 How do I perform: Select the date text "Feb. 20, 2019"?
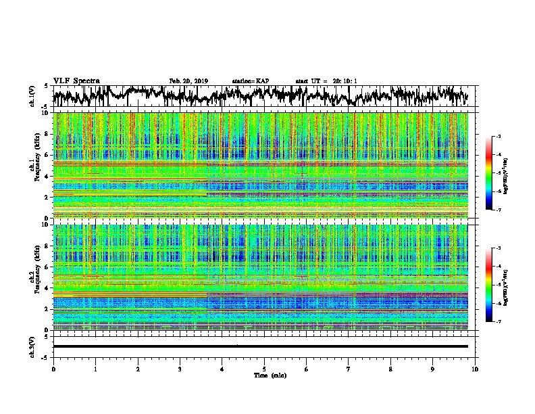click(x=188, y=81)
